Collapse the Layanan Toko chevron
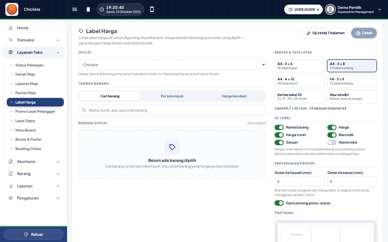Screen dimensions: 388x242 58,53
